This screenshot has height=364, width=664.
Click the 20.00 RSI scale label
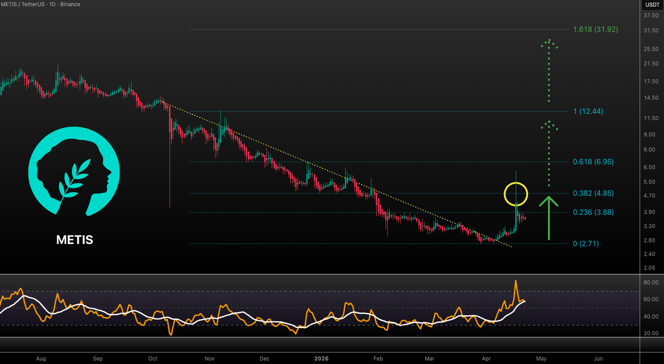tap(651, 333)
